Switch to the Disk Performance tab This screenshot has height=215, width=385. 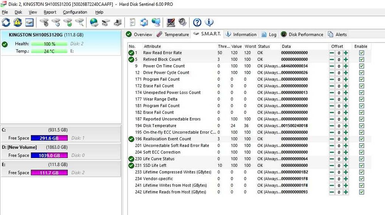click(302, 34)
